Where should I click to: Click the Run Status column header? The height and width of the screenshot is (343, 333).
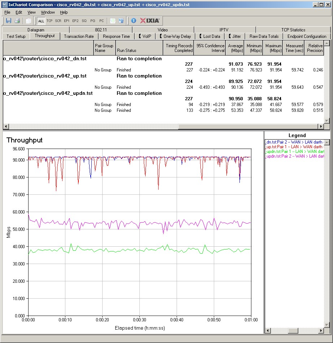coord(139,48)
